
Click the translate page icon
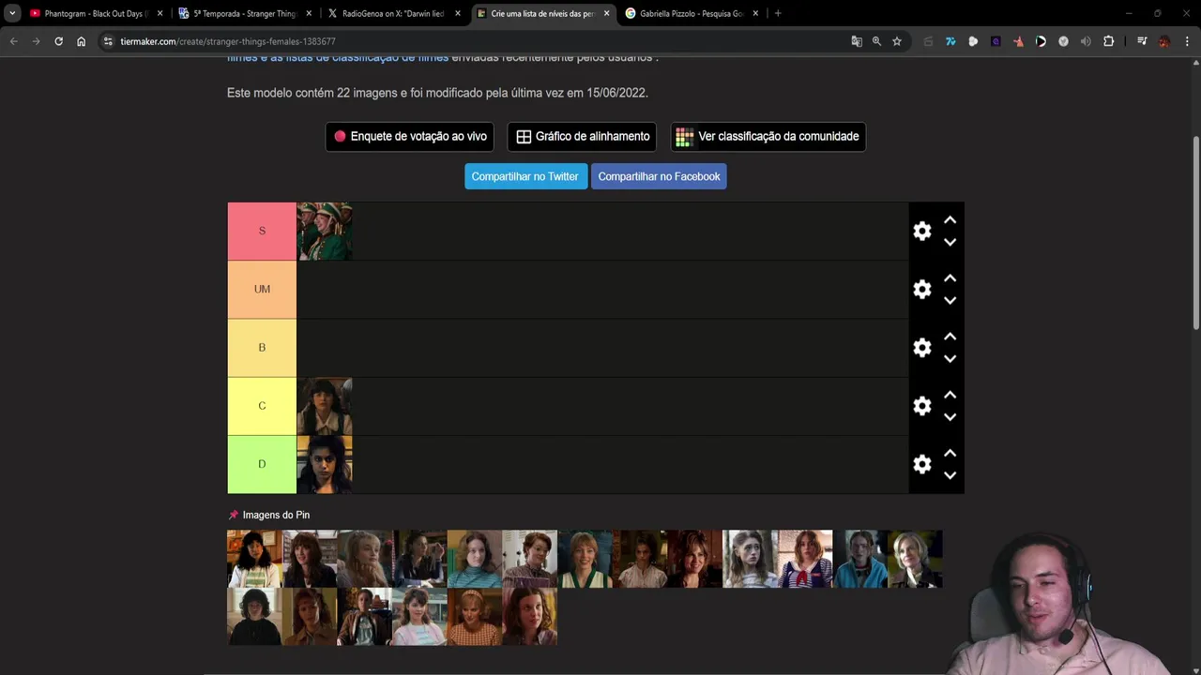[x=857, y=41]
